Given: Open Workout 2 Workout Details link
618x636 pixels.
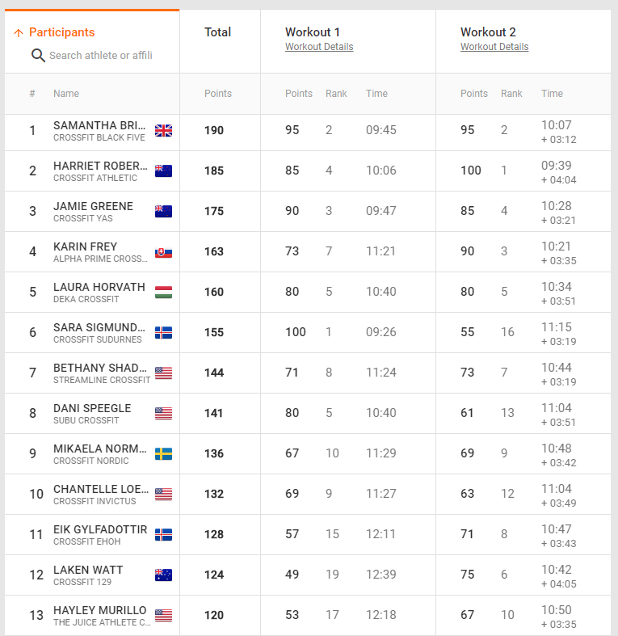Looking at the screenshot, I should (494, 47).
